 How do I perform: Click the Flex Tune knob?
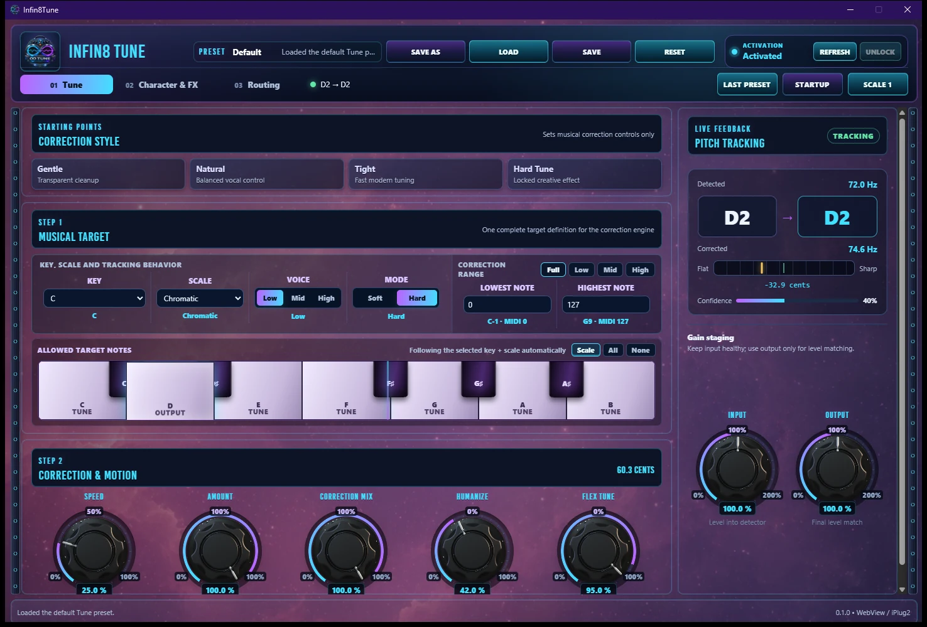[x=599, y=550]
